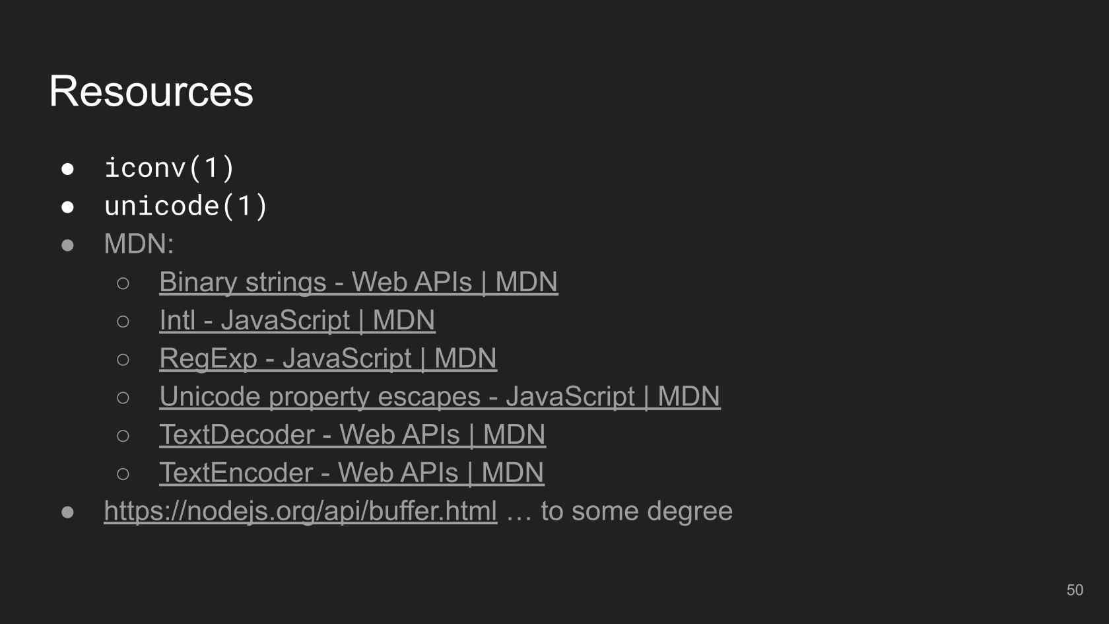The height and width of the screenshot is (624, 1109).
Task: Click the bullet dot beside unicode(1)
Action: point(67,207)
